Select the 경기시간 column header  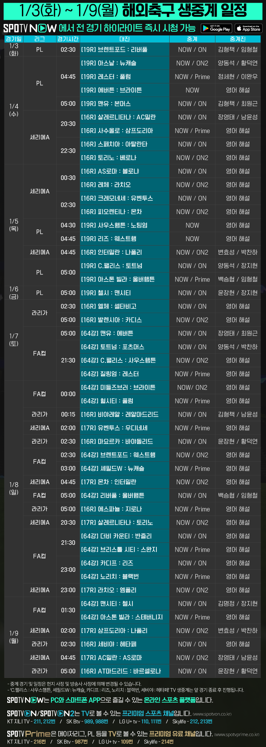click(x=68, y=39)
